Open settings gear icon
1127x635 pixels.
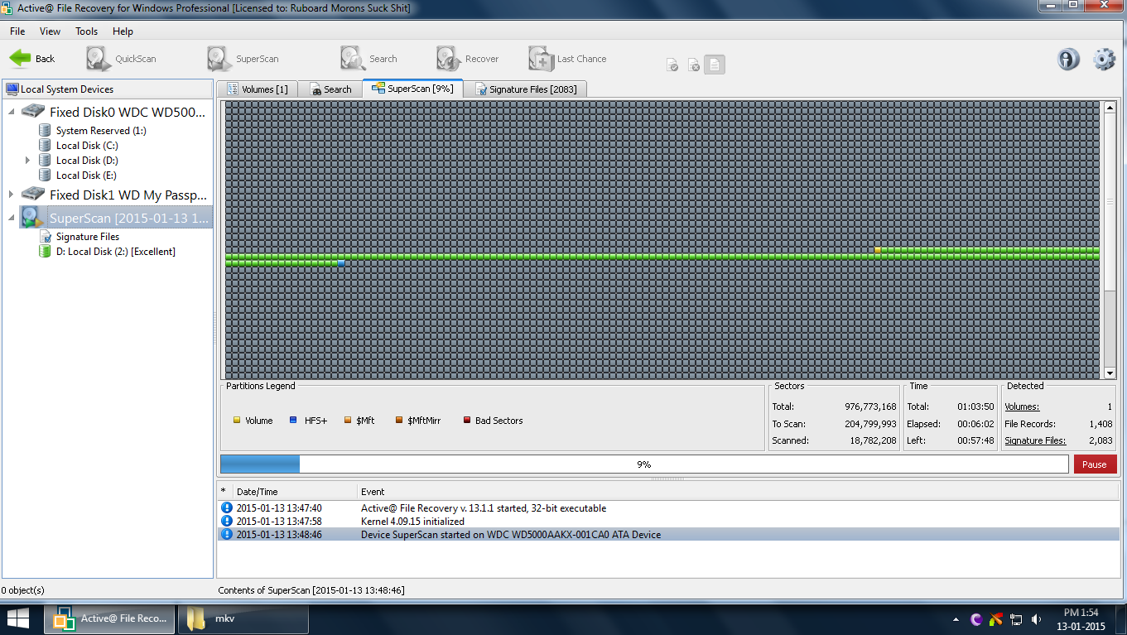coord(1105,59)
